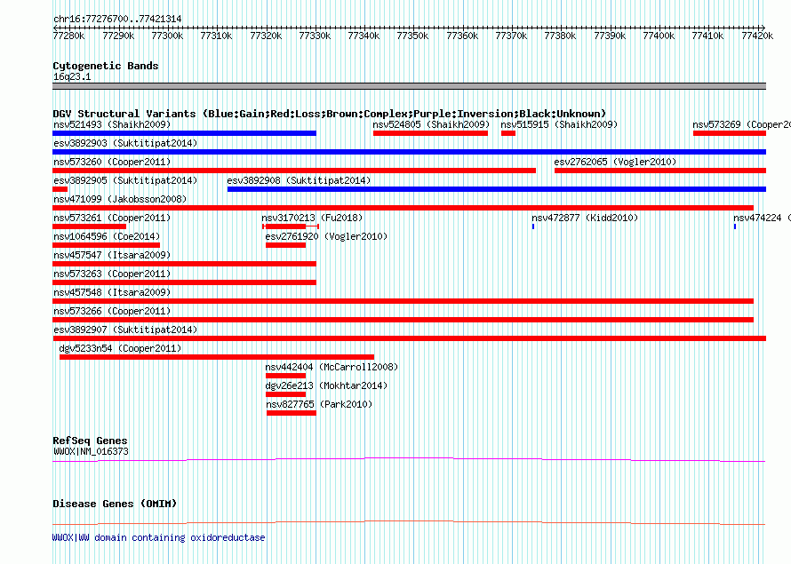The height and width of the screenshot is (564, 791).
Task: Click the nsv472877 (Kidd2010) label
Action: click(585, 218)
